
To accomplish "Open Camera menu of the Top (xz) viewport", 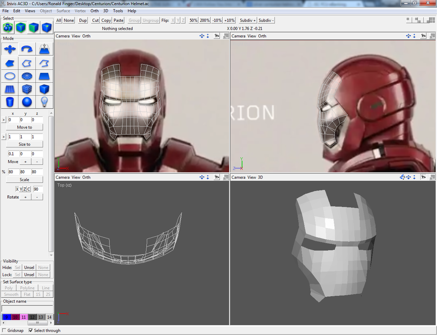I will click(x=63, y=177).
